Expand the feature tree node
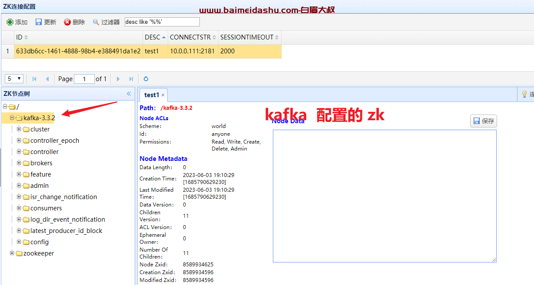 (x=19, y=174)
